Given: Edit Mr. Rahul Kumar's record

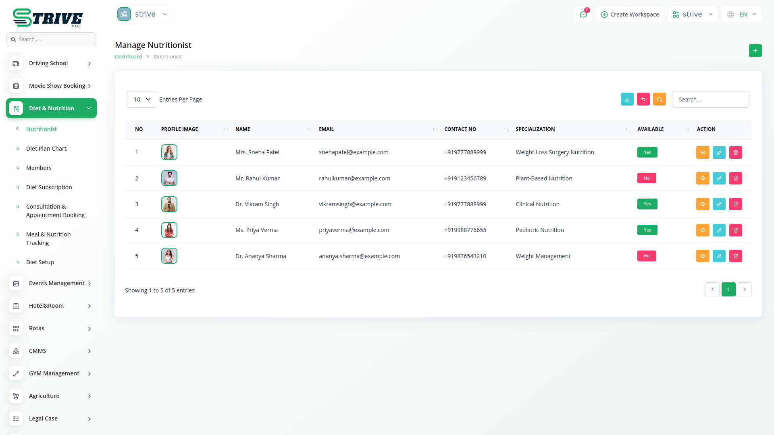Looking at the screenshot, I should coord(719,178).
